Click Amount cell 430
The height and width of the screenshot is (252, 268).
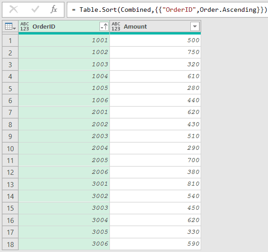point(155,124)
